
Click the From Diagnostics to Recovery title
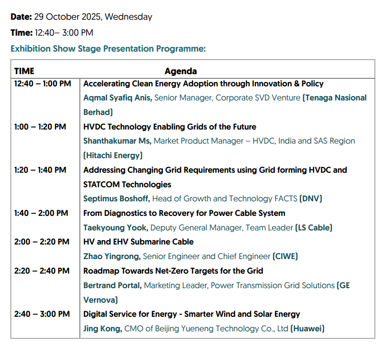click(184, 213)
